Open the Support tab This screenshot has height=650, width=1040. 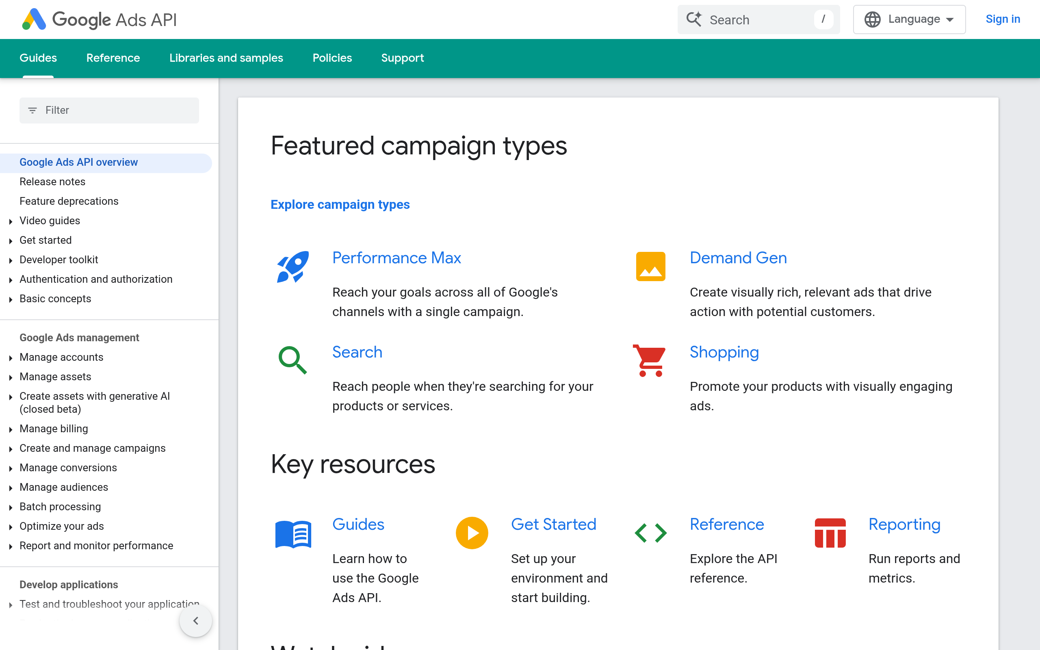click(x=402, y=58)
